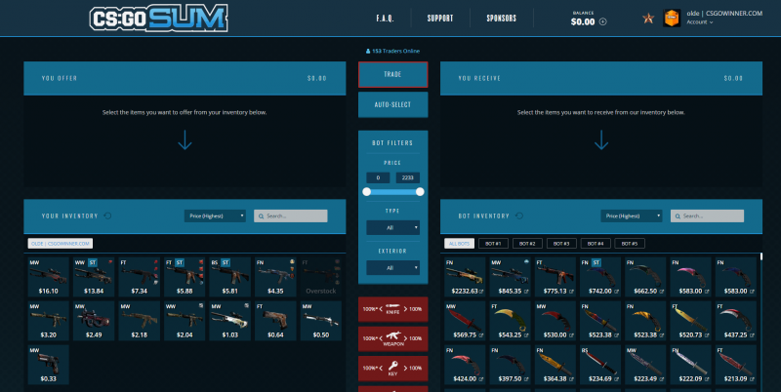This screenshot has height=392, width=781.
Task: Select the bot's $520.73 FT knife
Action: (690, 321)
